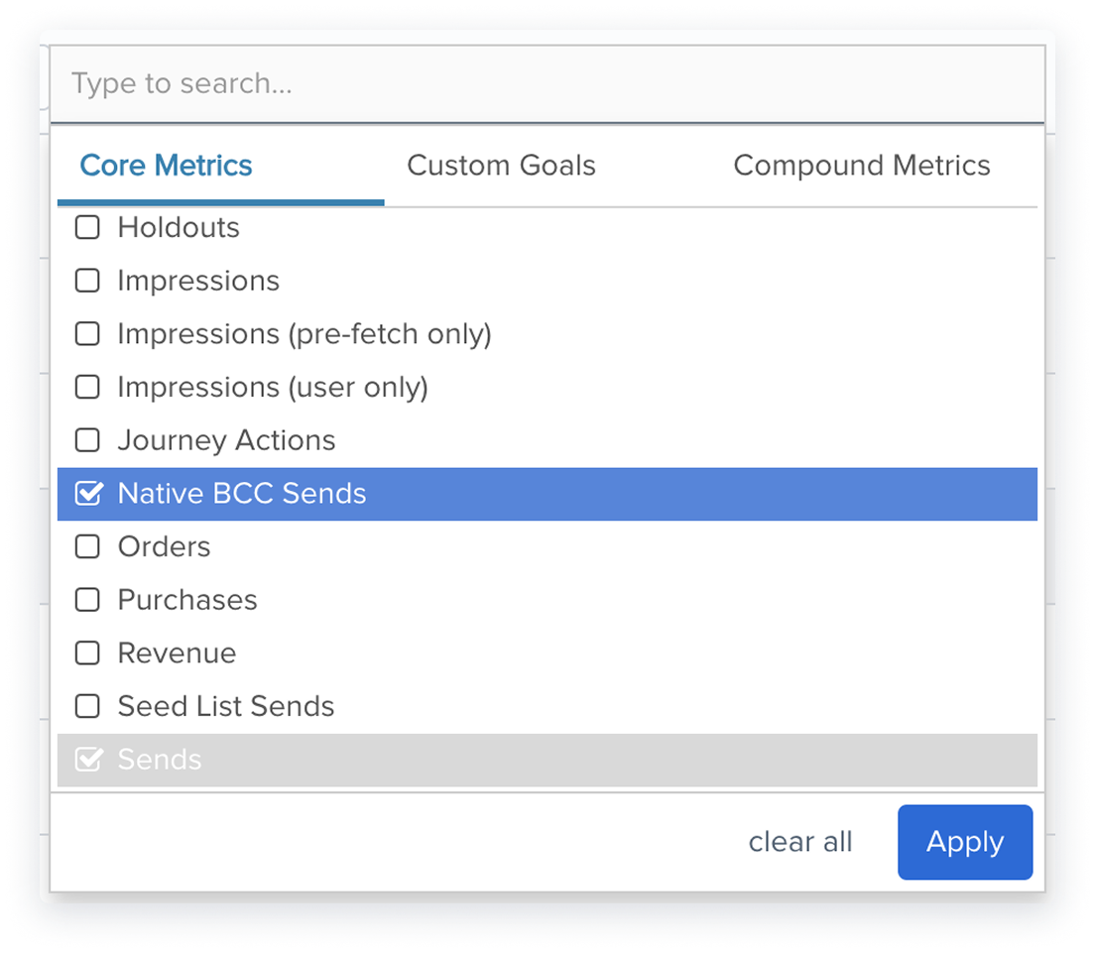Choose the Revenue option label
The height and width of the screenshot is (953, 1095).
pyautogui.click(x=177, y=653)
